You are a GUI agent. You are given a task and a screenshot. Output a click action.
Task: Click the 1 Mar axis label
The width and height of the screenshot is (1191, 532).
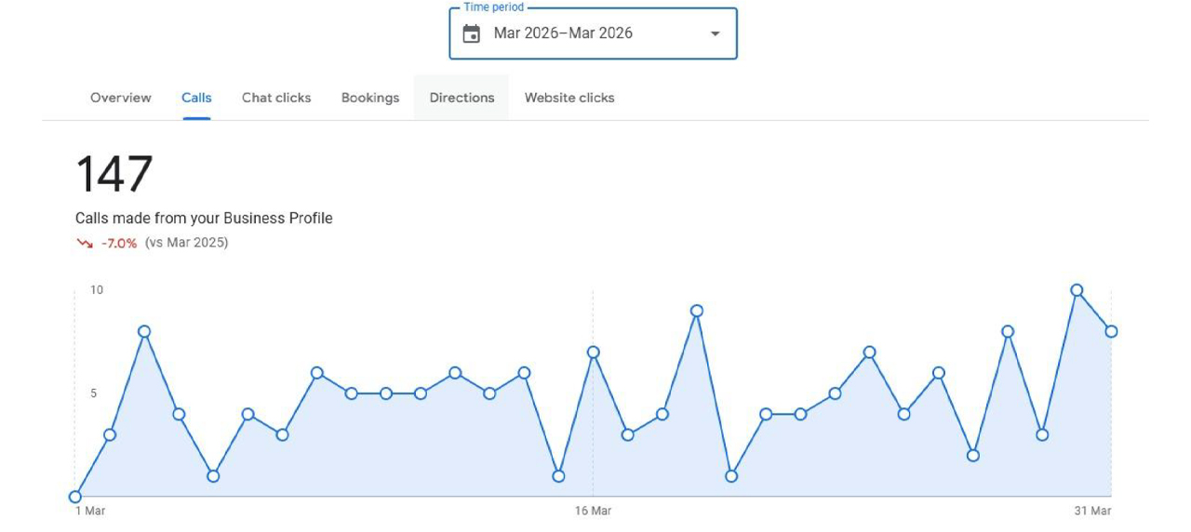pyautogui.click(x=90, y=512)
